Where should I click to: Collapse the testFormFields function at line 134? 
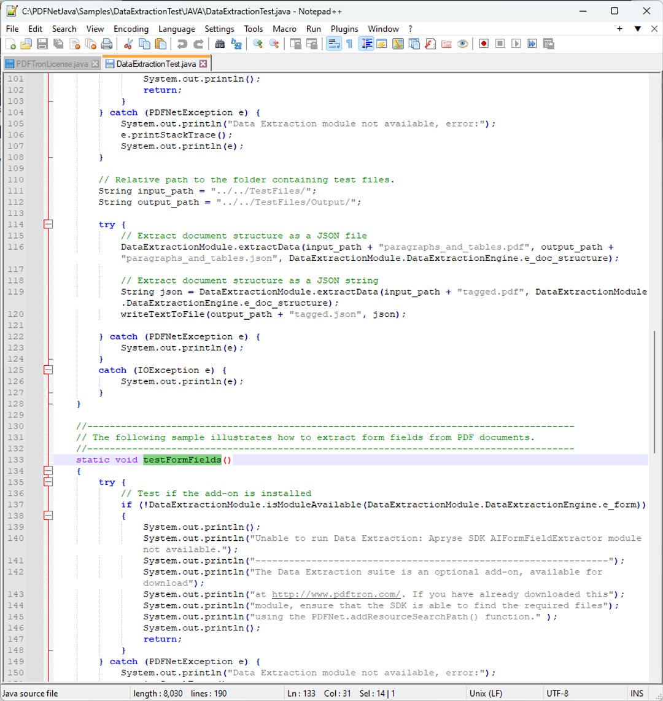[x=48, y=471]
